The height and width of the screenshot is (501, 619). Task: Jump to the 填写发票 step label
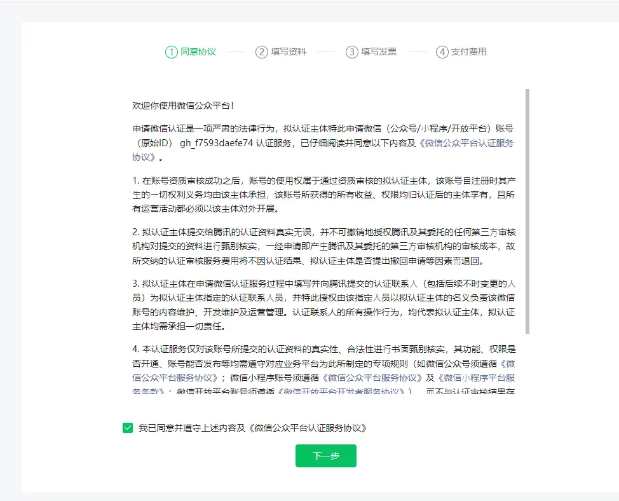tap(379, 52)
